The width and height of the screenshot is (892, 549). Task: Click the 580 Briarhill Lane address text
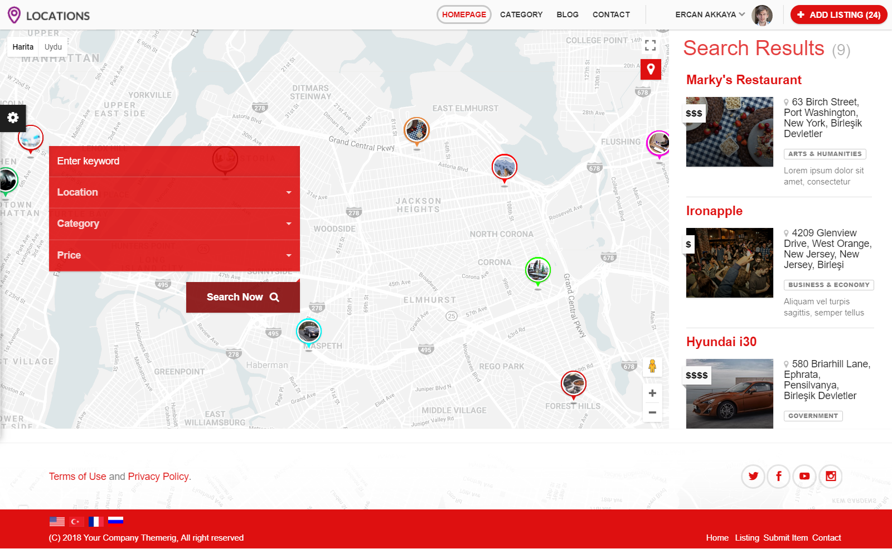(827, 380)
